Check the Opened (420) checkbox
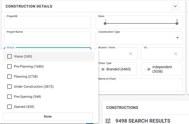 click(x=10, y=107)
